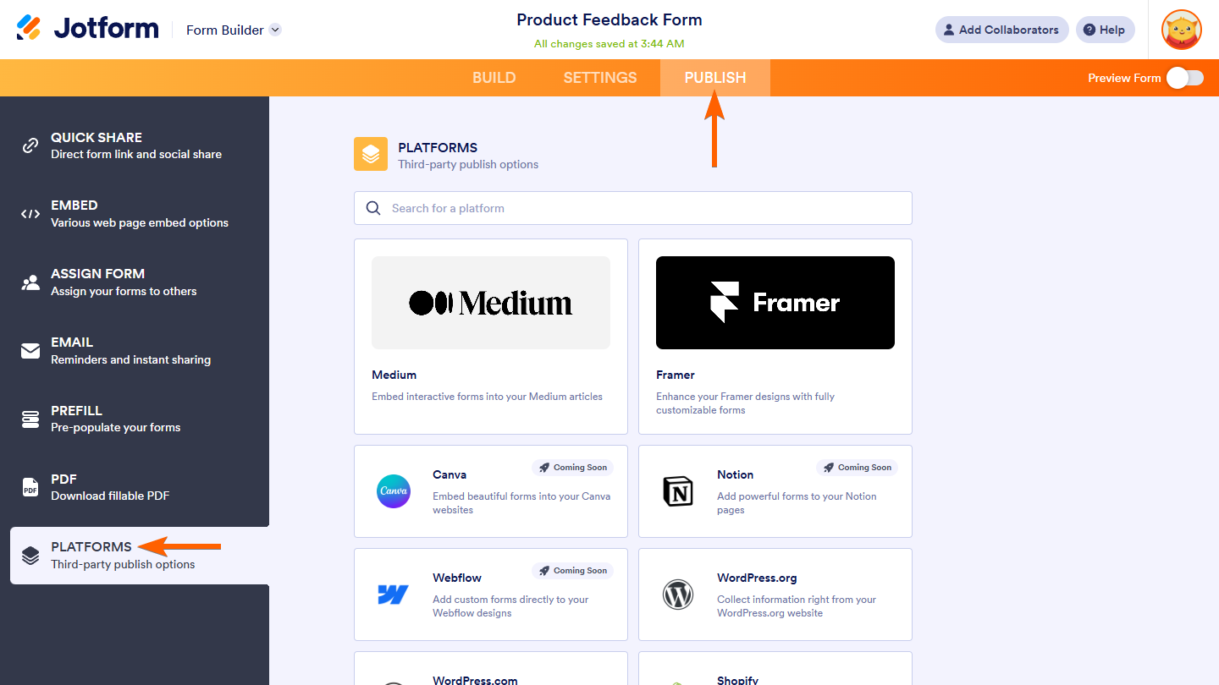This screenshot has width=1219, height=685.
Task: Click the Quick Share link icon
Action: [30, 145]
